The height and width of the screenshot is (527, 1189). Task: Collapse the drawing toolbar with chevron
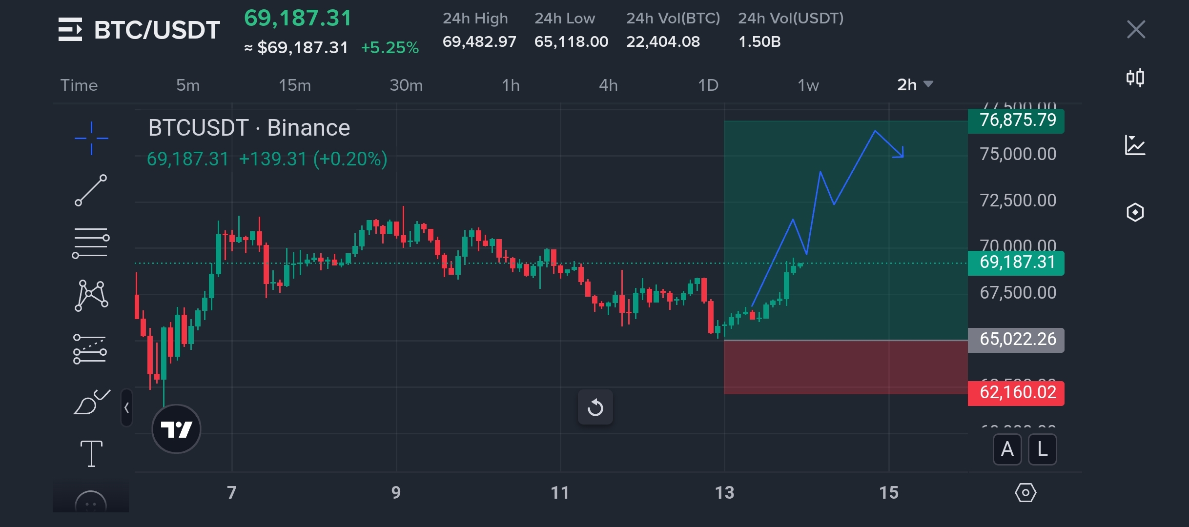pos(126,407)
